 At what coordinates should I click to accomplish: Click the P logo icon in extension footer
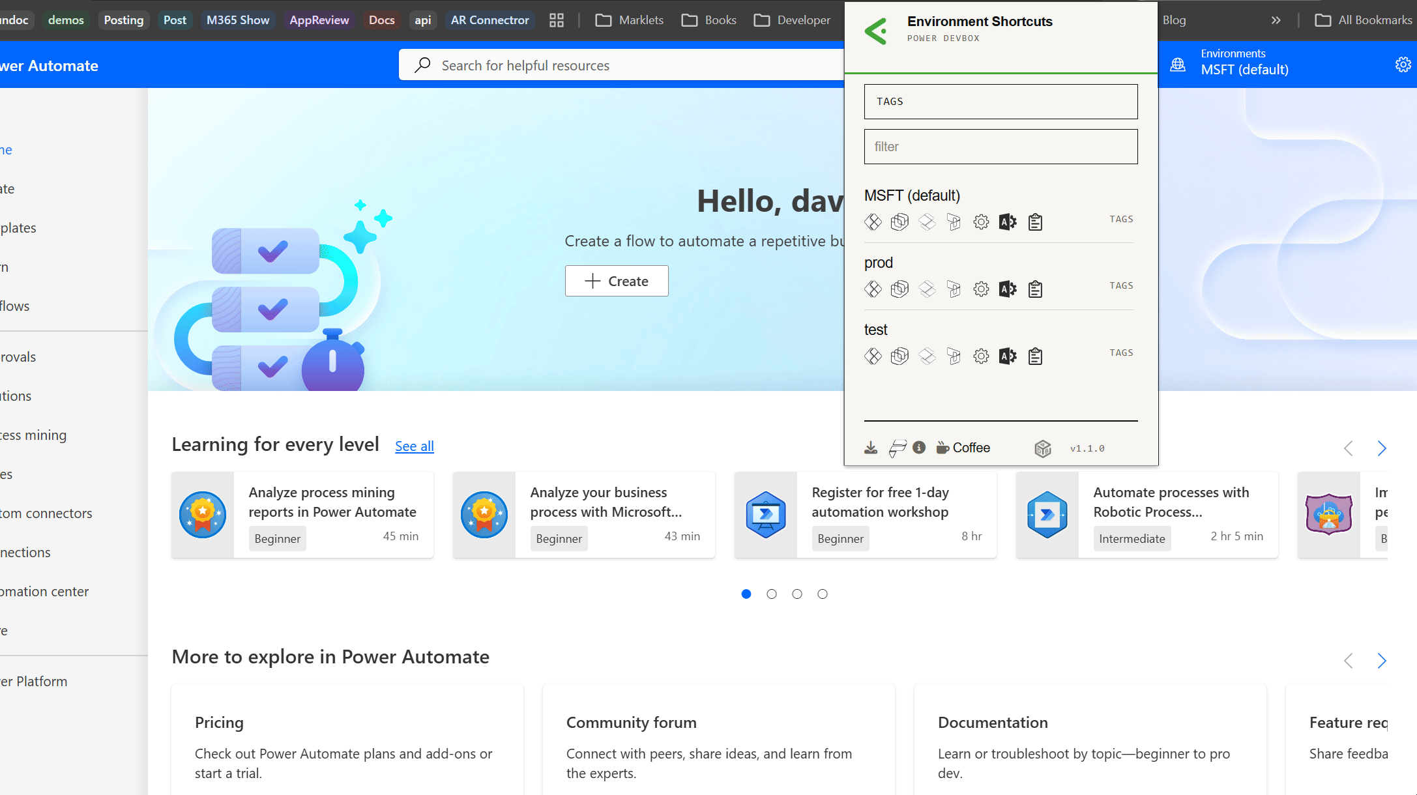pos(898,448)
